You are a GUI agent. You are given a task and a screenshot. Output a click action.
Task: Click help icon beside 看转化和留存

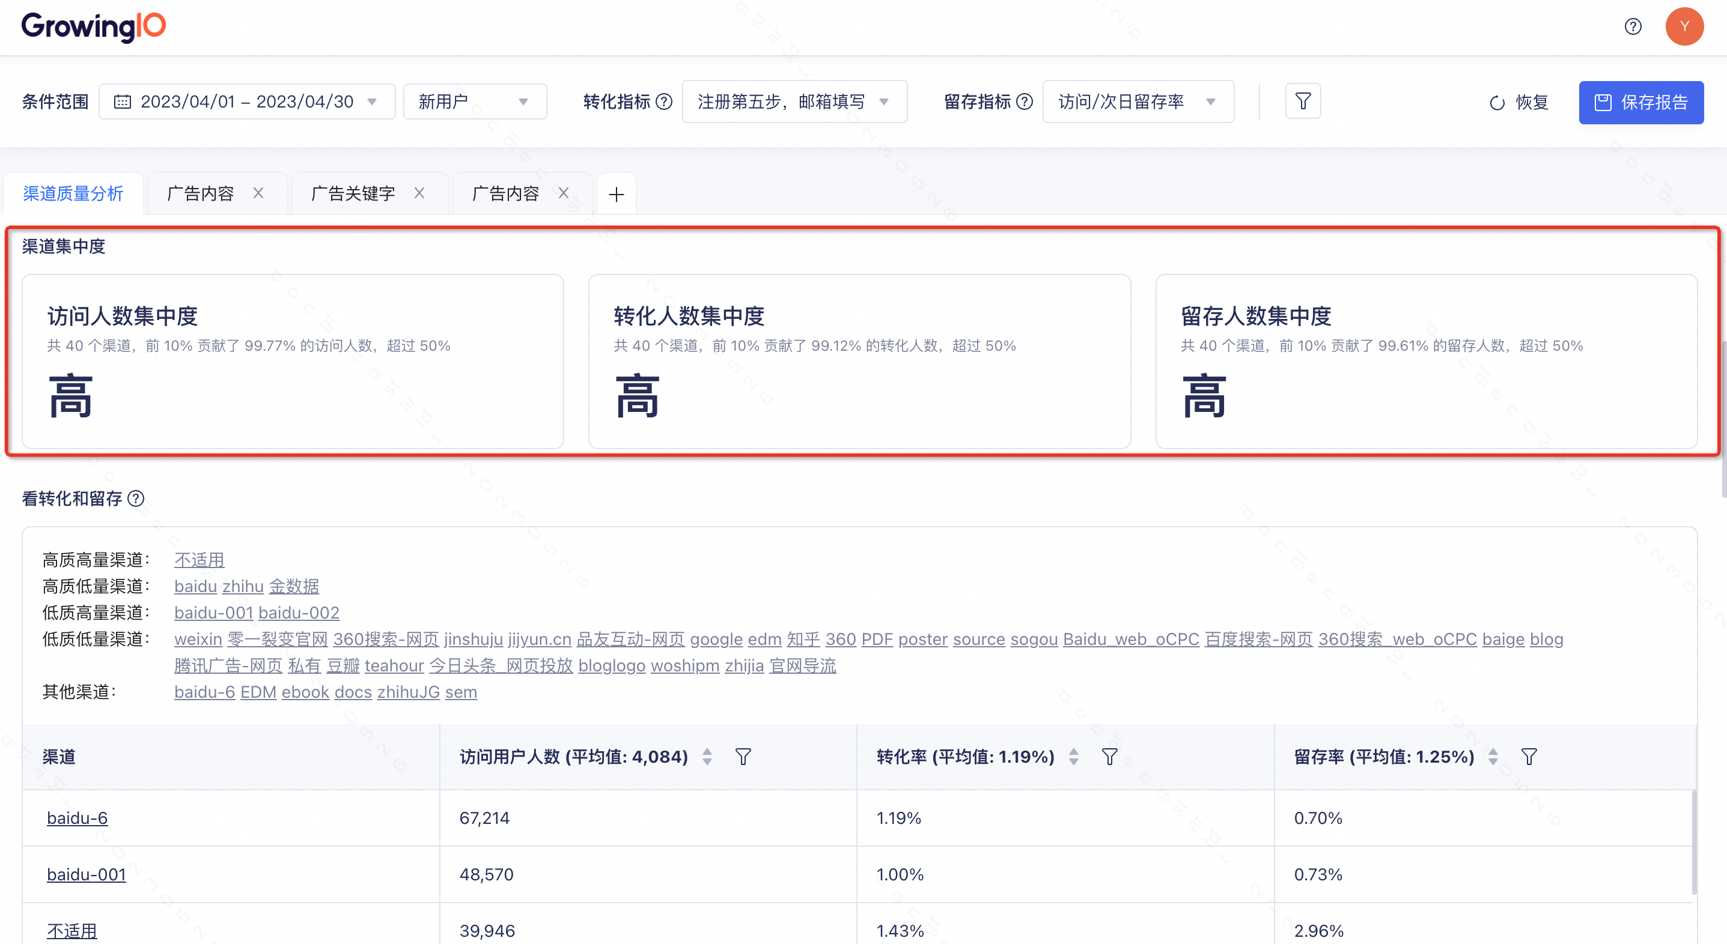136,498
